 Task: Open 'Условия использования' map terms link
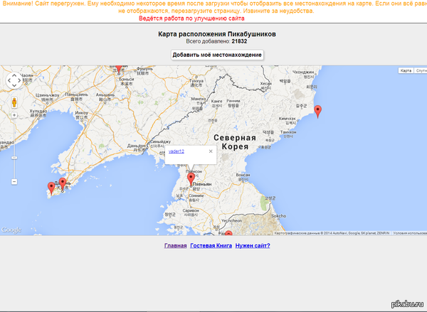(x=410, y=233)
